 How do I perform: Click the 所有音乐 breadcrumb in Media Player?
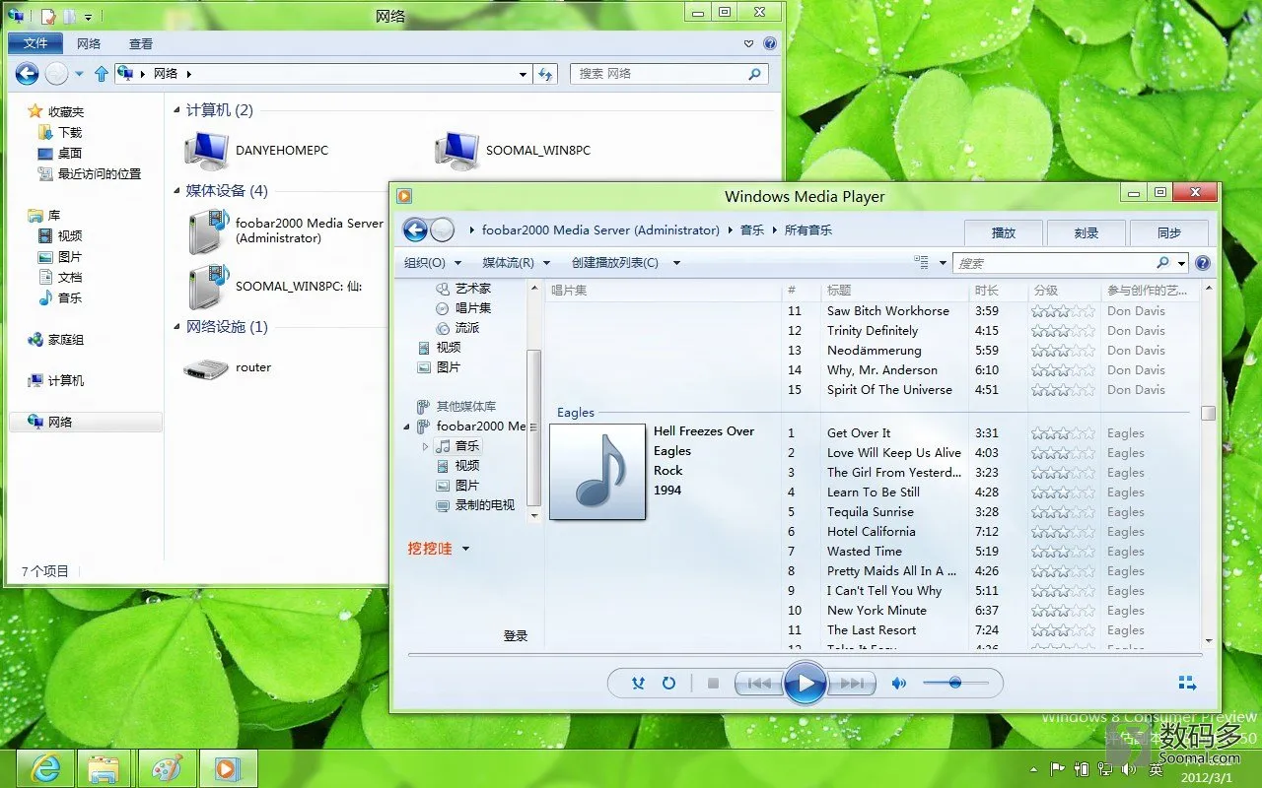tap(808, 230)
